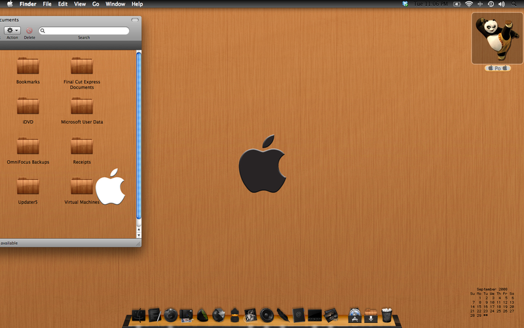Launch the speaker dock icon

(x=267, y=316)
